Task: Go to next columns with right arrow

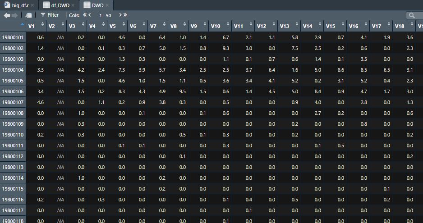Action: coord(120,15)
